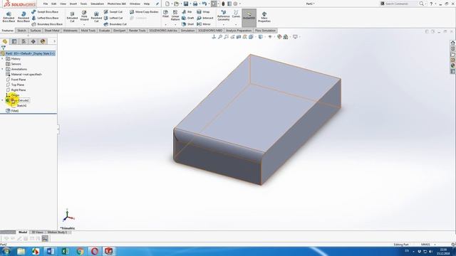Select the Wrap tool
This screenshot has width=456, height=256.
[x=203, y=12]
